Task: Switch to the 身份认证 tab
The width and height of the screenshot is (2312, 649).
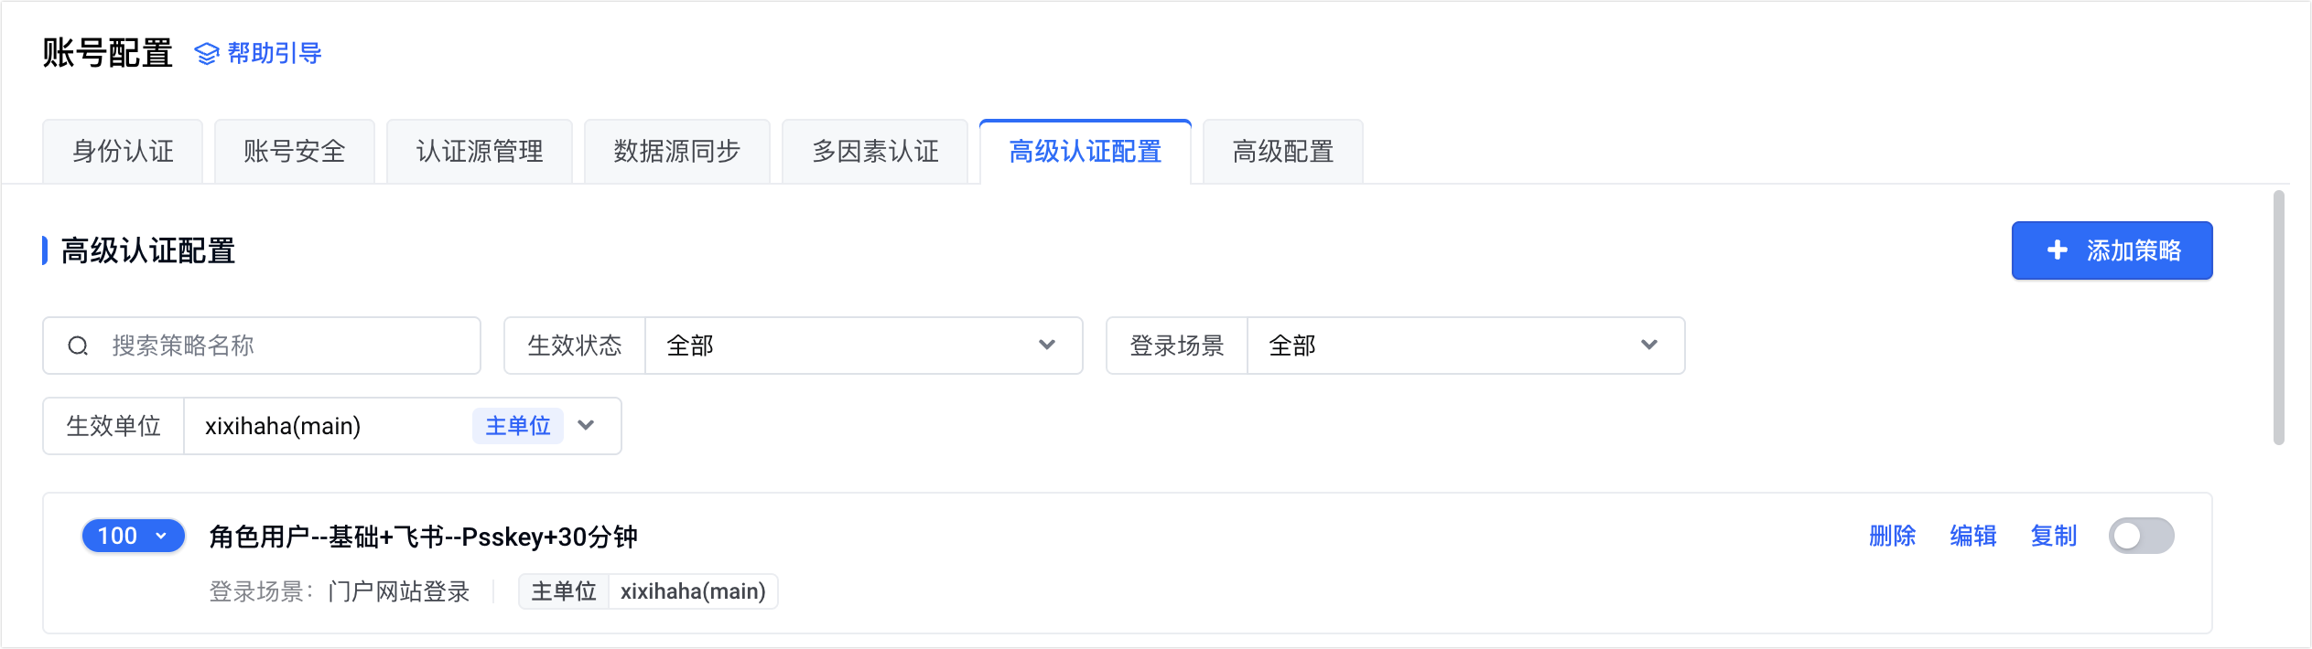Action: [x=123, y=152]
